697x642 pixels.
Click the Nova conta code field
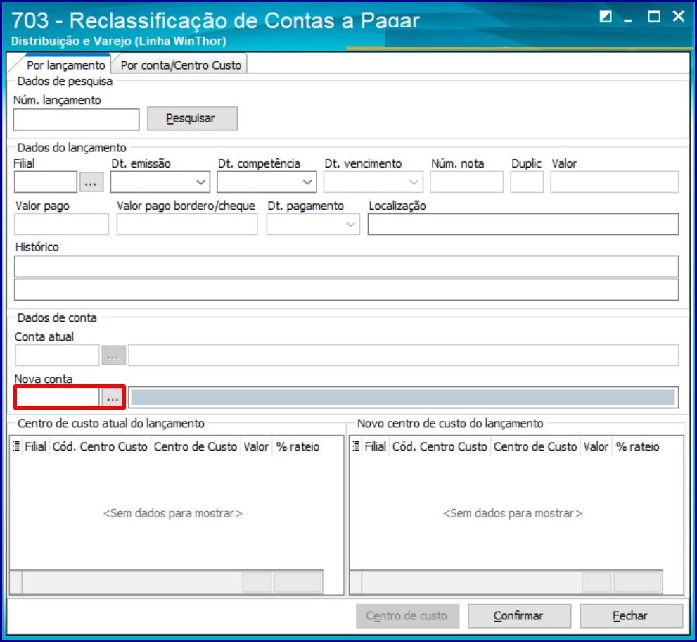(x=57, y=397)
